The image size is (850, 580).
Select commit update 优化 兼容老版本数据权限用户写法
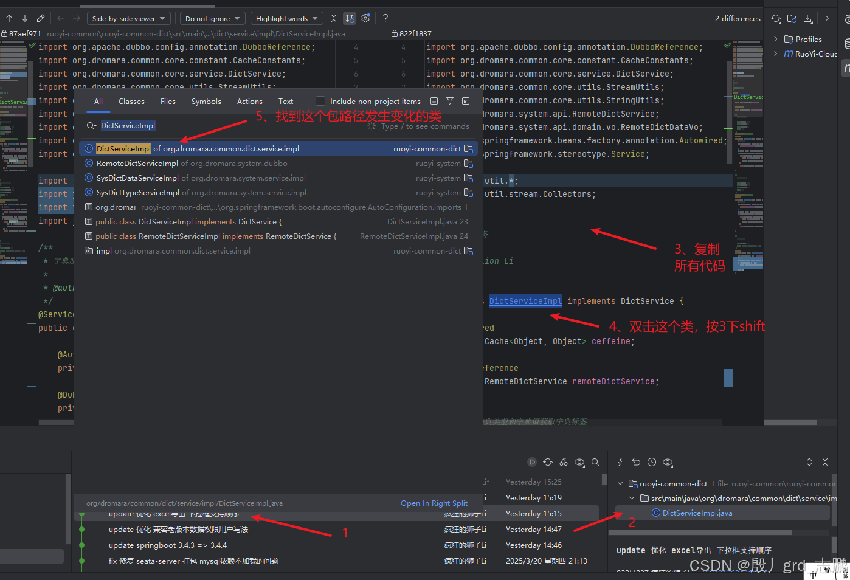click(178, 530)
